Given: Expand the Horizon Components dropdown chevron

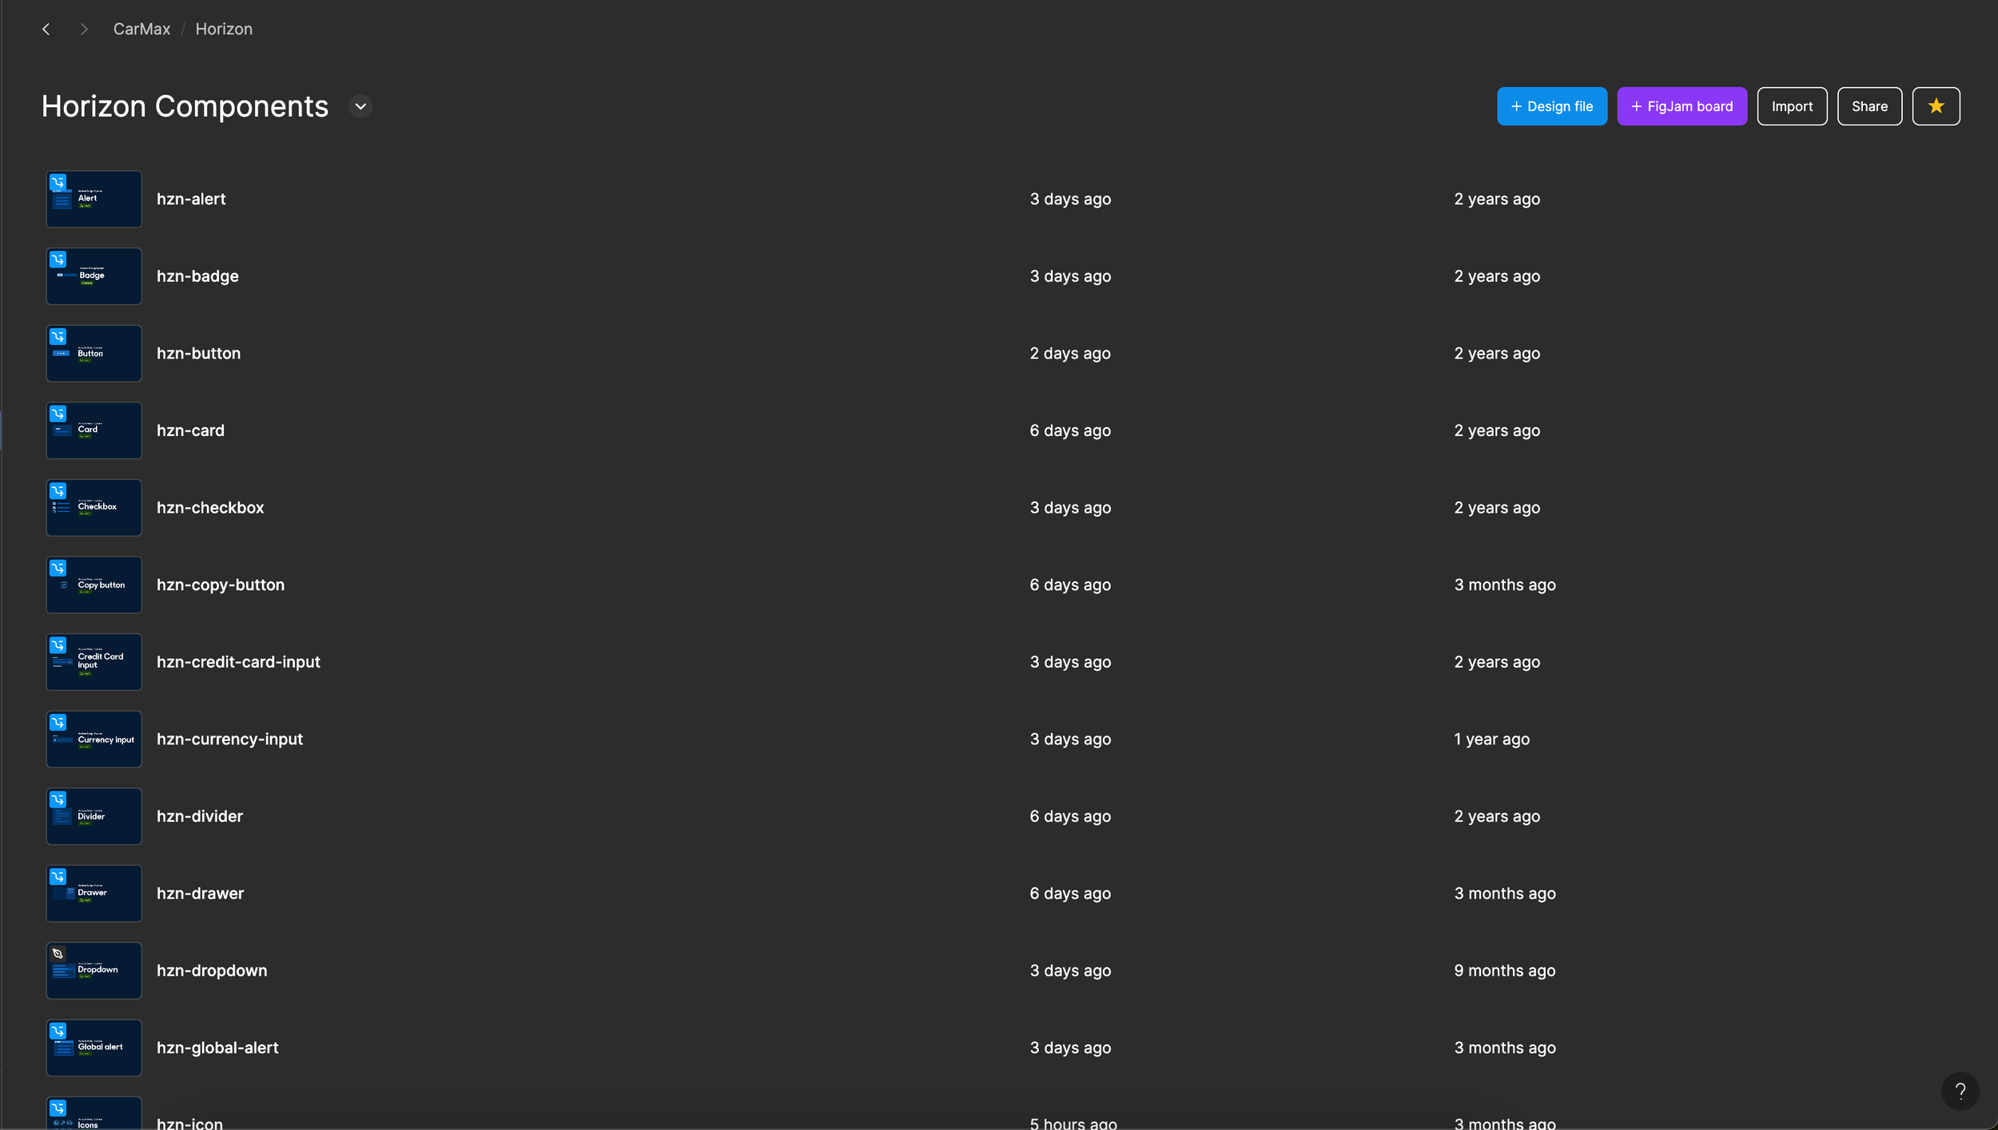Looking at the screenshot, I should [360, 106].
